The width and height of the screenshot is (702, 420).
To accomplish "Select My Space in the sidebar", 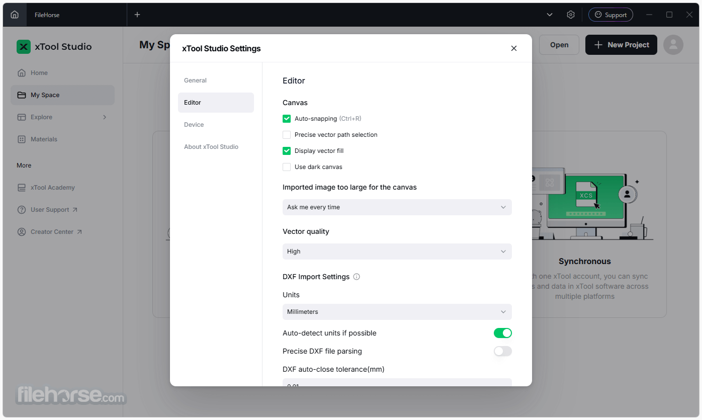I will point(62,95).
